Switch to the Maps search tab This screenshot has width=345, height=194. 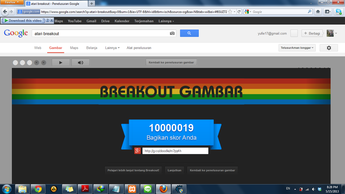[74, 48]
